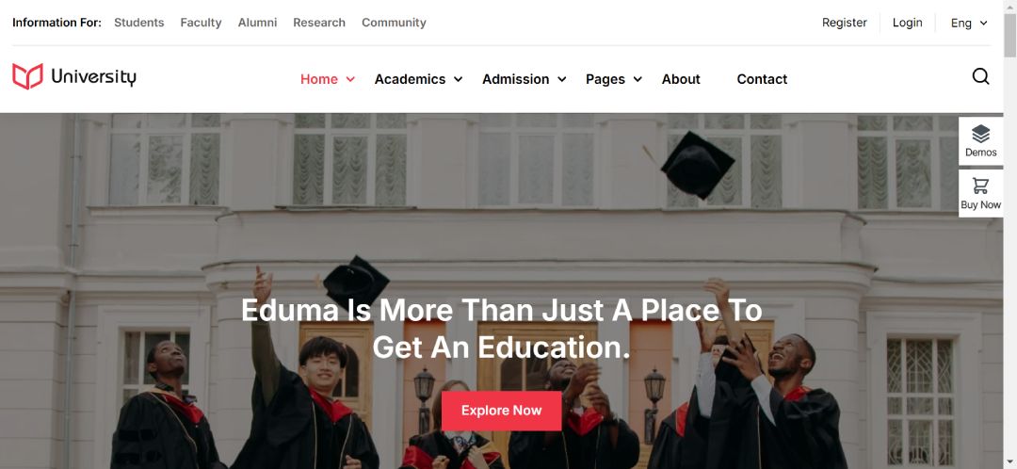This screenshot has height=469, width=1017.
Task: Select Students in Information For
Action: [138, 23]
